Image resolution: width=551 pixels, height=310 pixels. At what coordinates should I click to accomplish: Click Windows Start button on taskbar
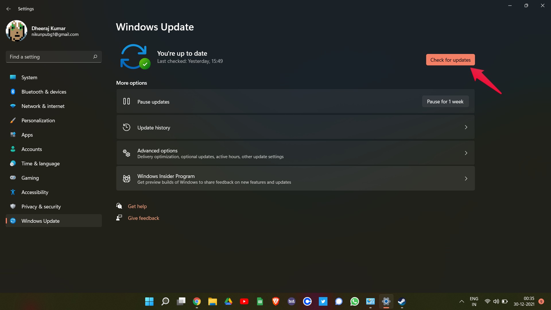coord(149,301)
